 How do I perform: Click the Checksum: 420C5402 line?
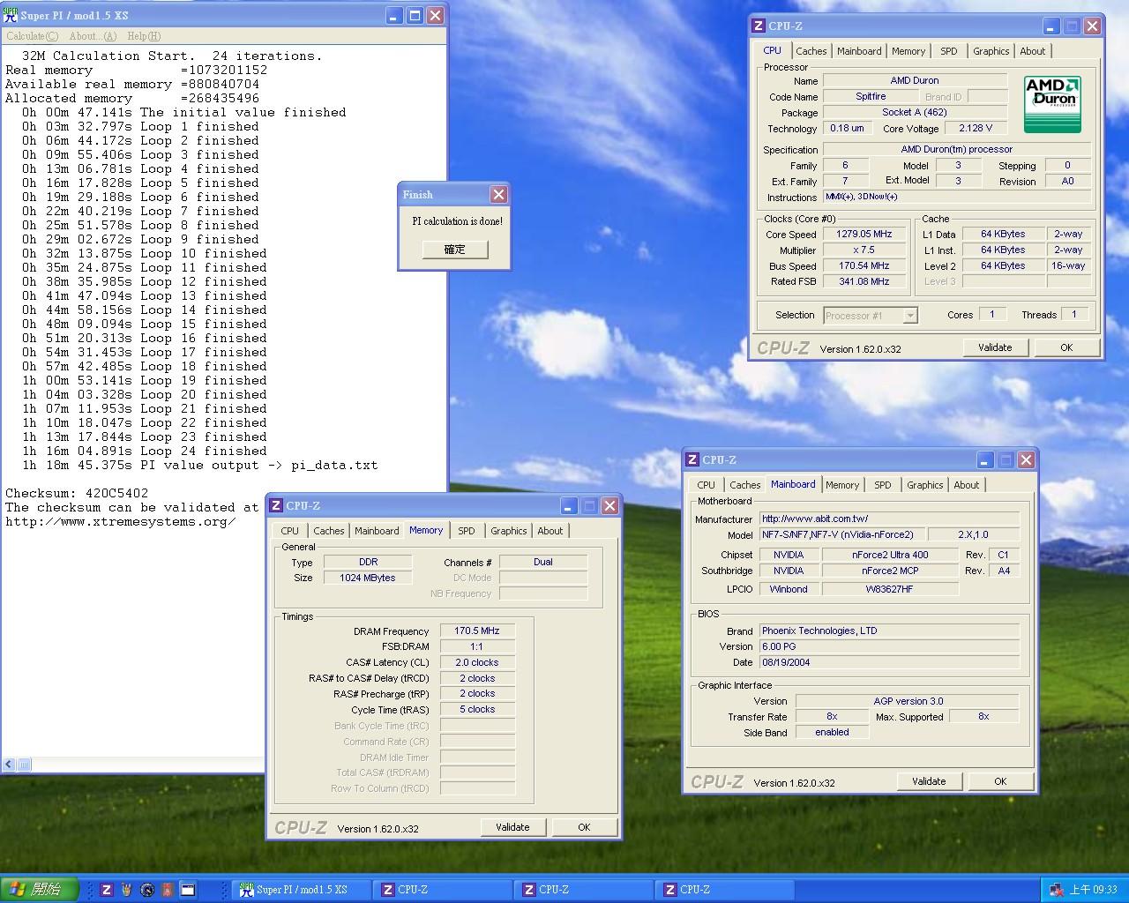coord(77,494)
